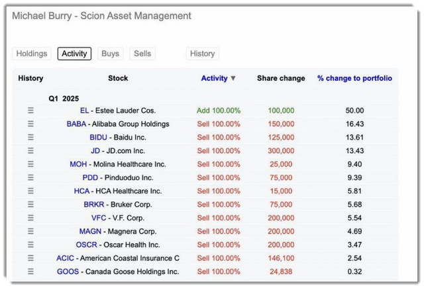Click share change value 100,000
Image resolution: width=424 pixels, height=288 pixels.
[x=281, y=111]
